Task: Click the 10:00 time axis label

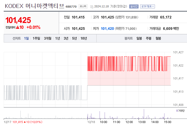Action: coord(104,122)
